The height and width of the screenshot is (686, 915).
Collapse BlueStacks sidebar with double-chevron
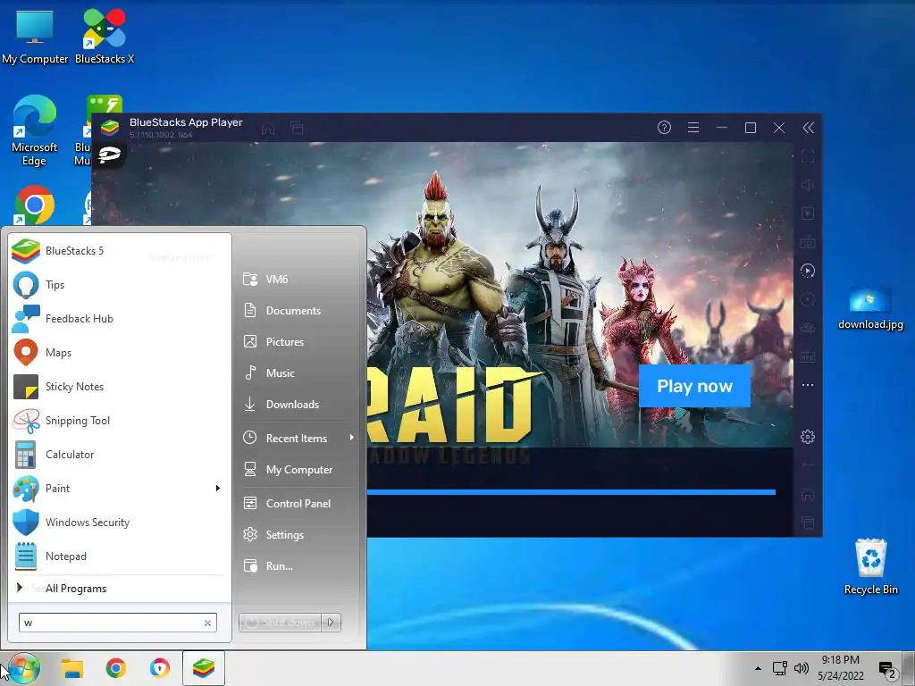click(x=808, y=128)
